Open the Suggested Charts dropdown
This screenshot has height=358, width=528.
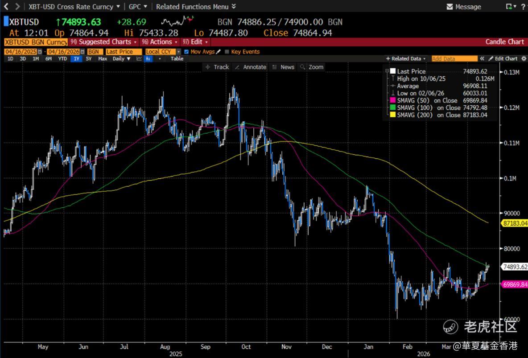(104, 42)
